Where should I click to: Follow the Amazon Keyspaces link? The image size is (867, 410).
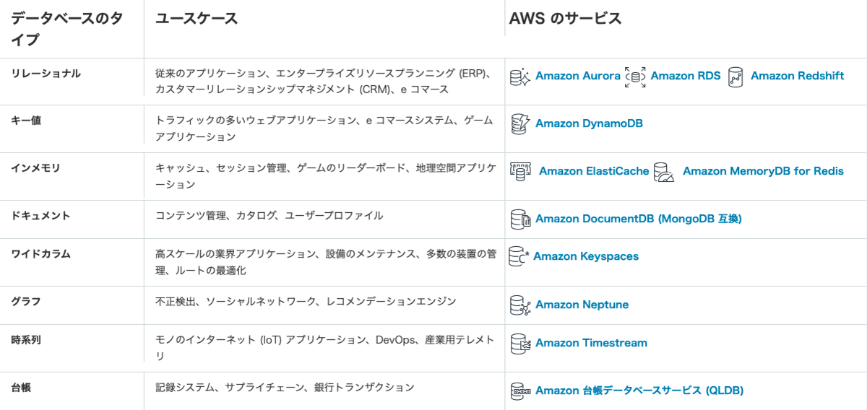tap(586, 256)
